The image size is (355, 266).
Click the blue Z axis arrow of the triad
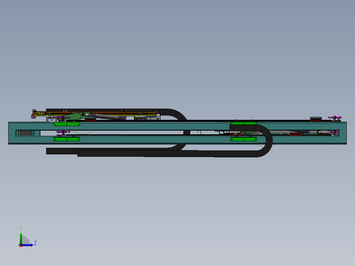point(27,245)
